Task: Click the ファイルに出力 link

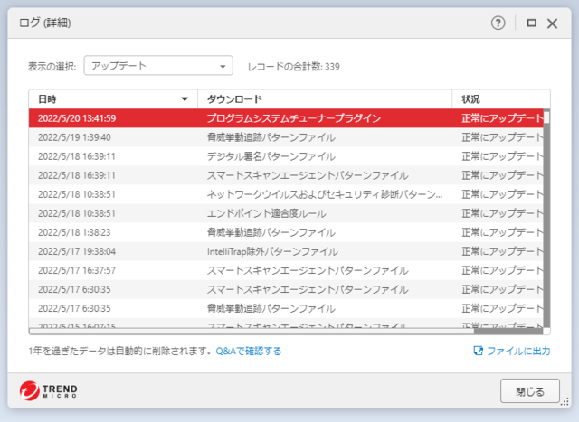Action: tap(518, 351)
